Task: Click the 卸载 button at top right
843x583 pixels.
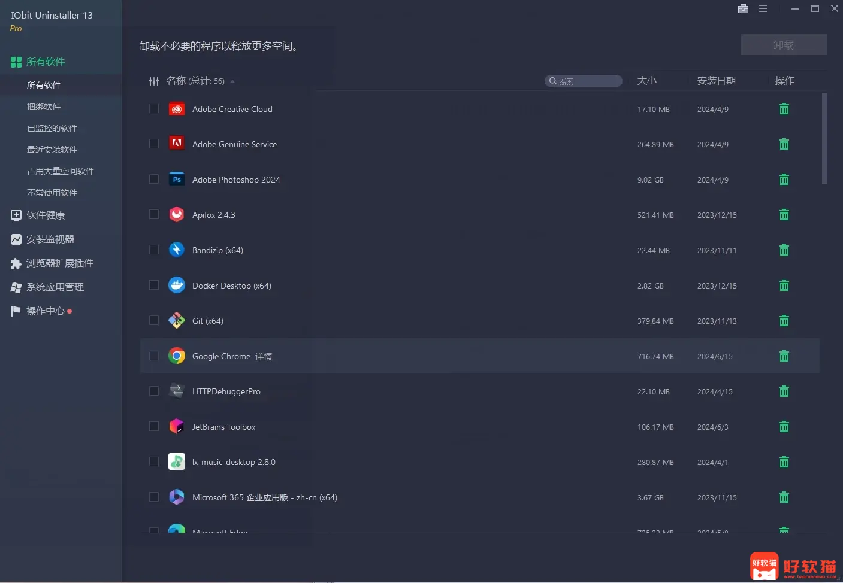Action: pos(784,45)
